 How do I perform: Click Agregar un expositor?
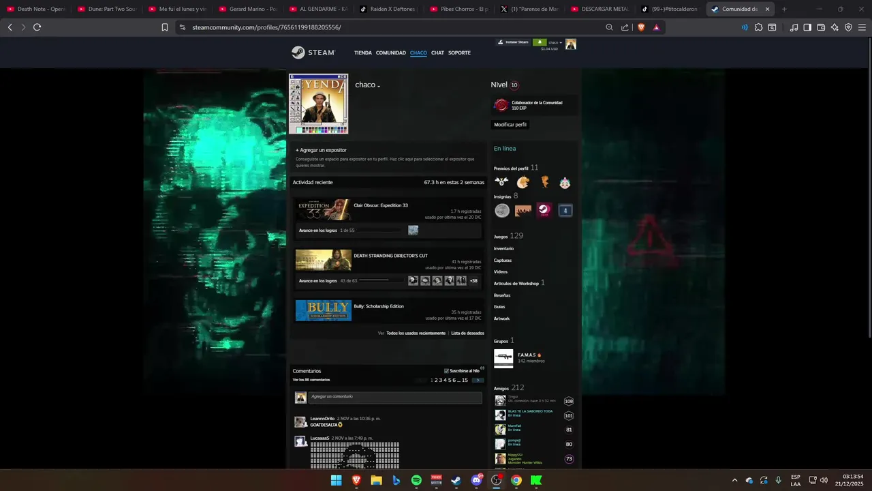[x=321, y=150]
